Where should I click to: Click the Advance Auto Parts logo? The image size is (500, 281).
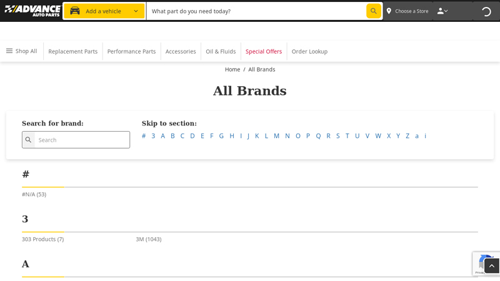32,11
